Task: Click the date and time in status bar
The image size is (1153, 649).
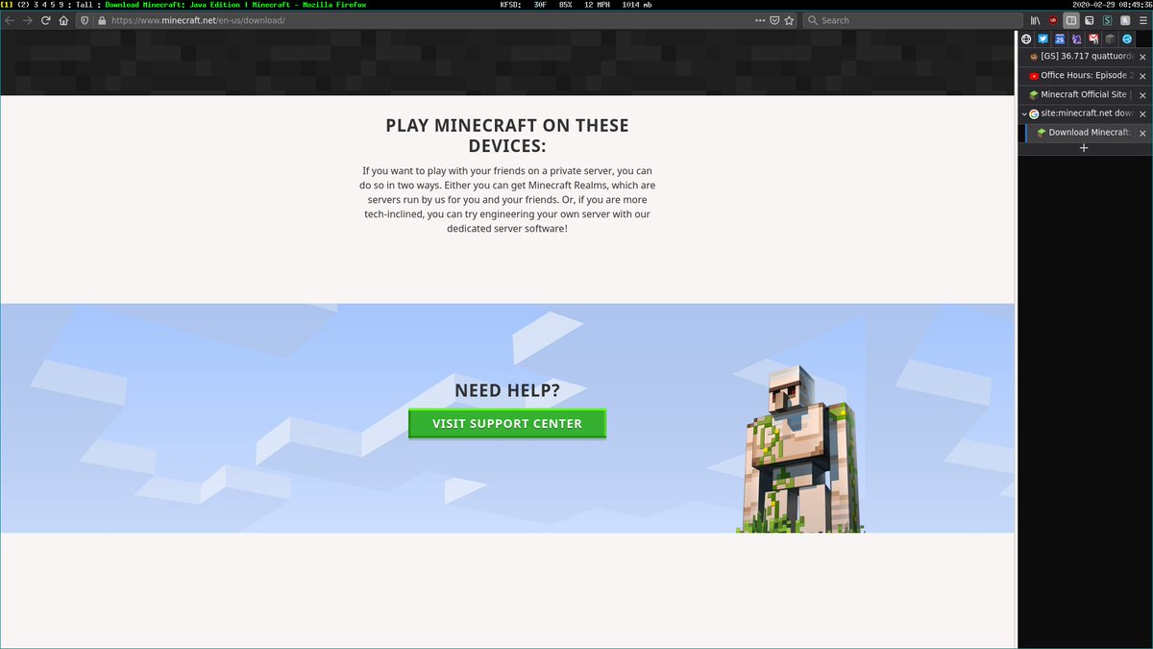Action: (x=1113, y=5)
